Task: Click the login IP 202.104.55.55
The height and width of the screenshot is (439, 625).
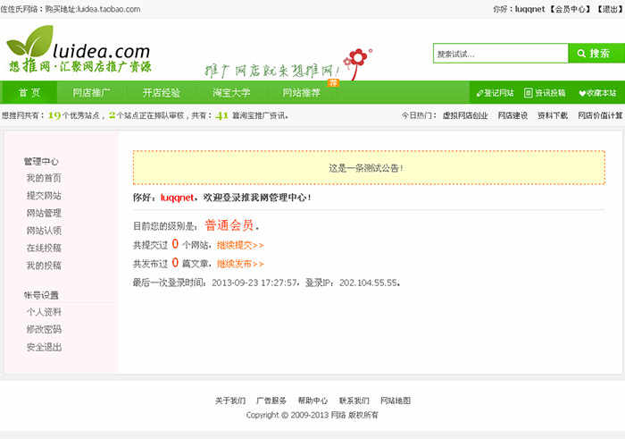Action: [368, 283]
